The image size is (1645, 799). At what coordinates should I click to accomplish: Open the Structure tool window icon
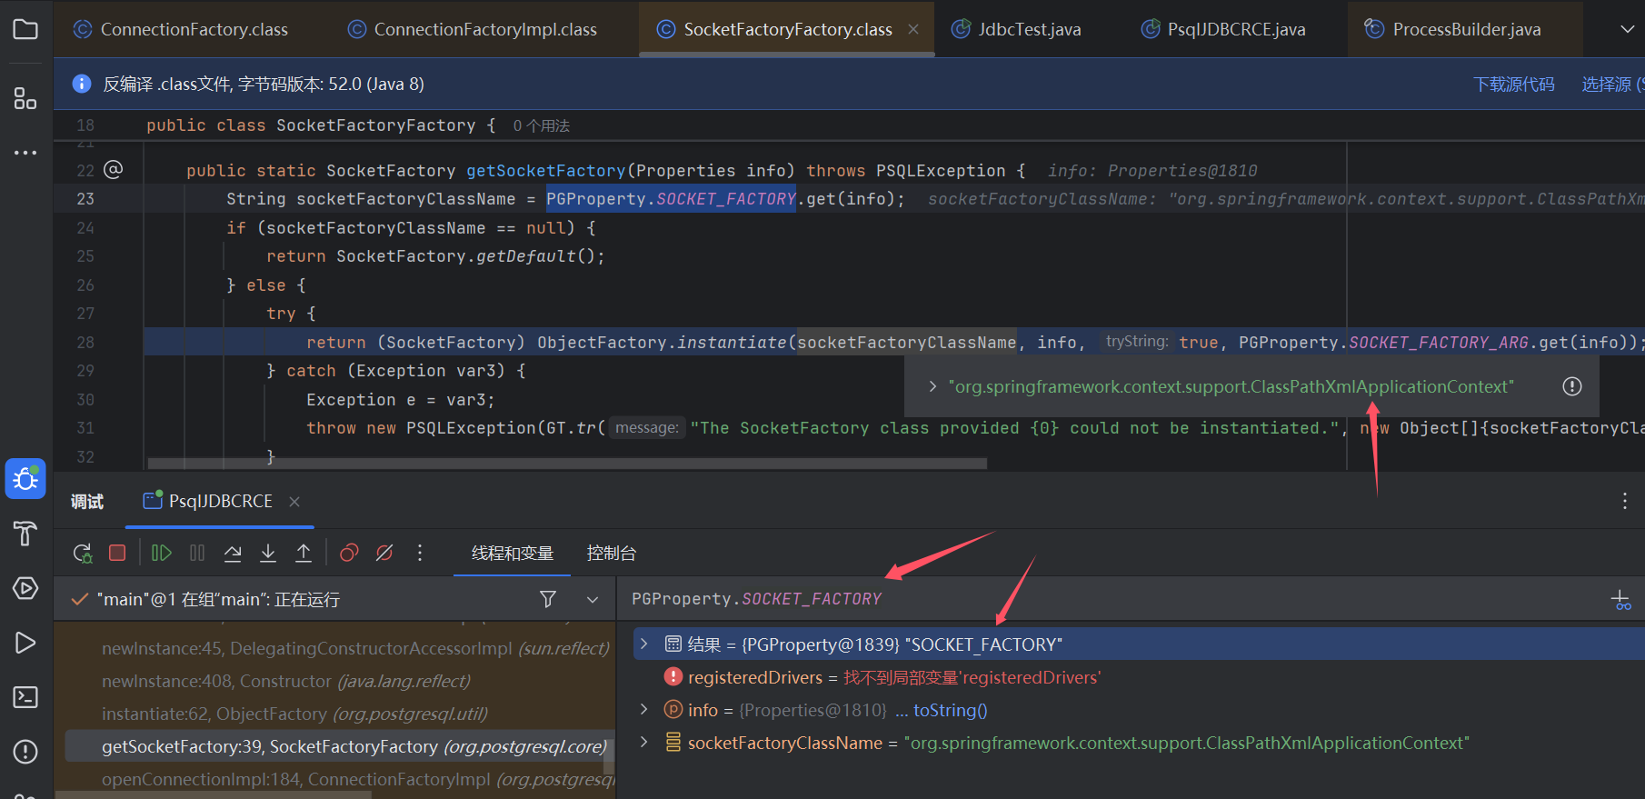pos(25,98)
